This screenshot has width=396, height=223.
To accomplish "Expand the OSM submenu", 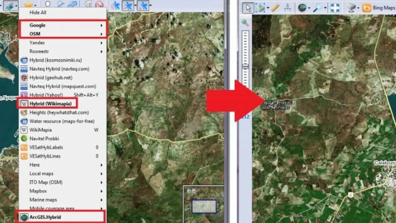I will coord(63,34).
